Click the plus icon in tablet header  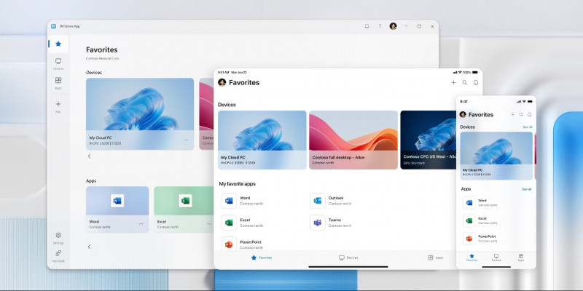pyautogui.click(x=453, y=83)
